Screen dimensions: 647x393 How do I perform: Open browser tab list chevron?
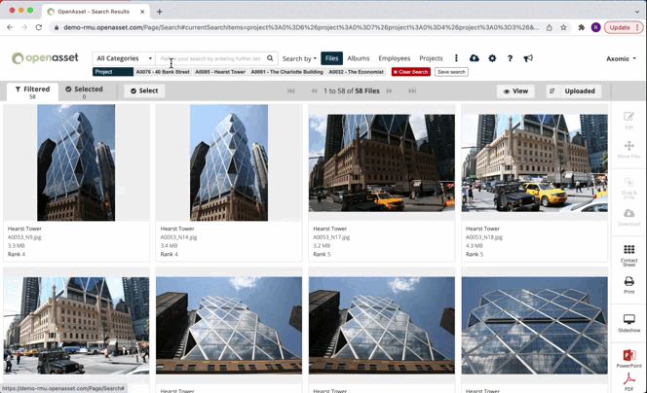click(x=637, y=12)
